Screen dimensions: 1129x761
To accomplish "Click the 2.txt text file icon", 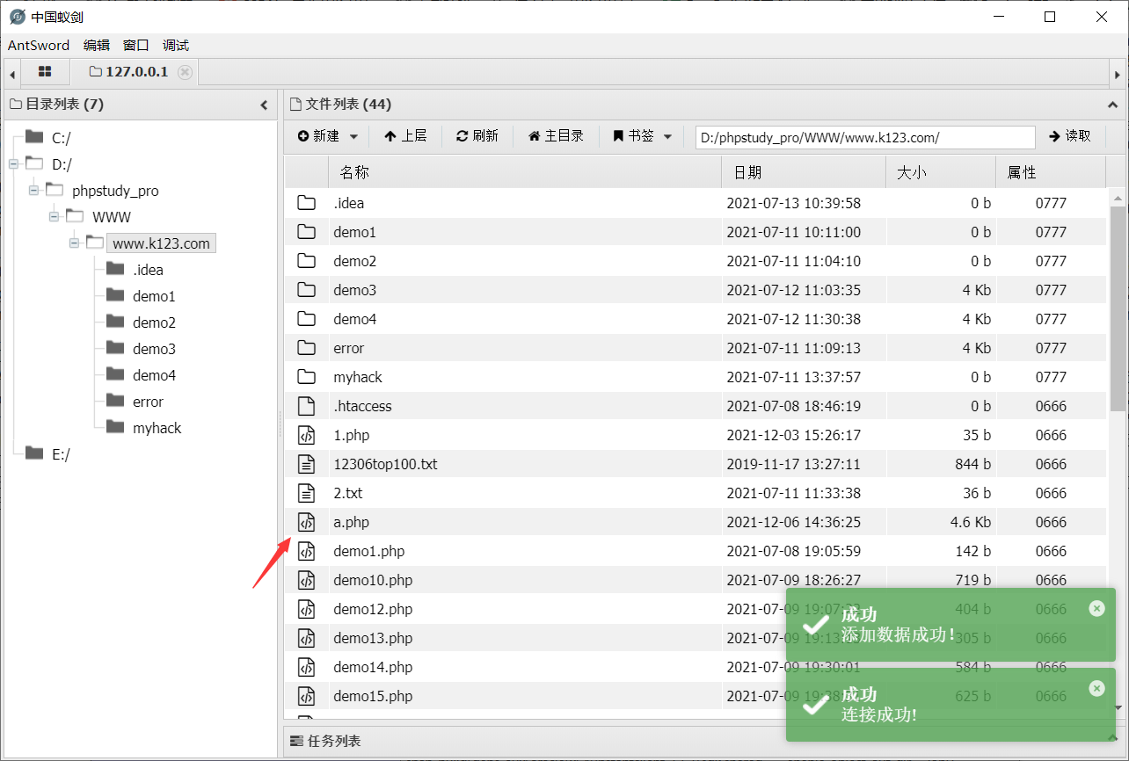I will tap(306, 493).
